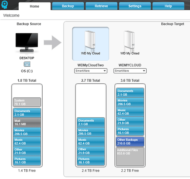This screenshot has width=190, height=179.
Task: Switch to the Backup tab
Action: click(x=68, y=6)
